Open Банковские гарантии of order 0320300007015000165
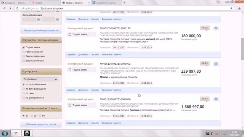The image size is (244, 137). pyautogui.click(x=111, y=54)
